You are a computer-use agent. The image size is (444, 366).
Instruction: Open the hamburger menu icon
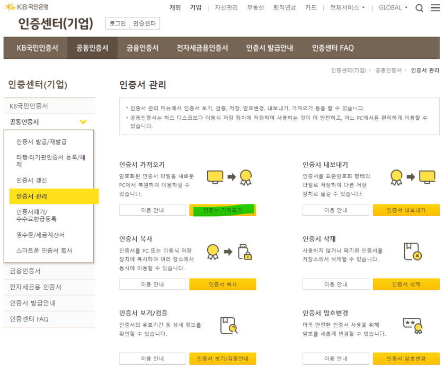(x=434, y=8)
